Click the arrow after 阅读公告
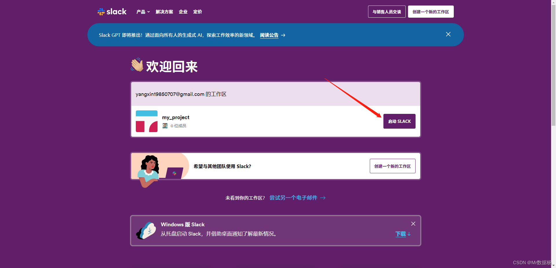The image size is (556, 268). click(283, 35)
